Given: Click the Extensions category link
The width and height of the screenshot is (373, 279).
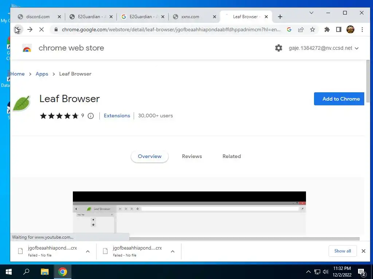Looking at the screenshot, I should (x=117, y=116).
